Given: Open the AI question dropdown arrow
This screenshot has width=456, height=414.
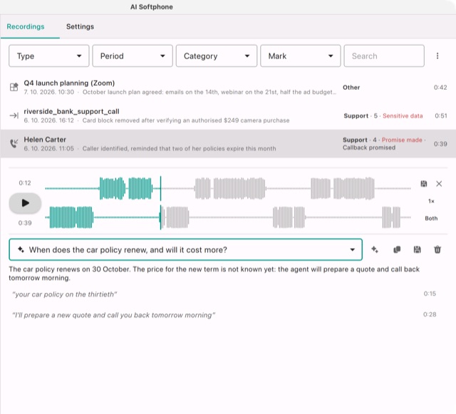Looking at the screenshot, I should [x=352, y=249].
